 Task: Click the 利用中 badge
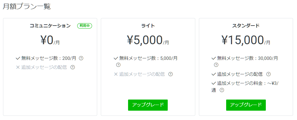coord(85,26)
